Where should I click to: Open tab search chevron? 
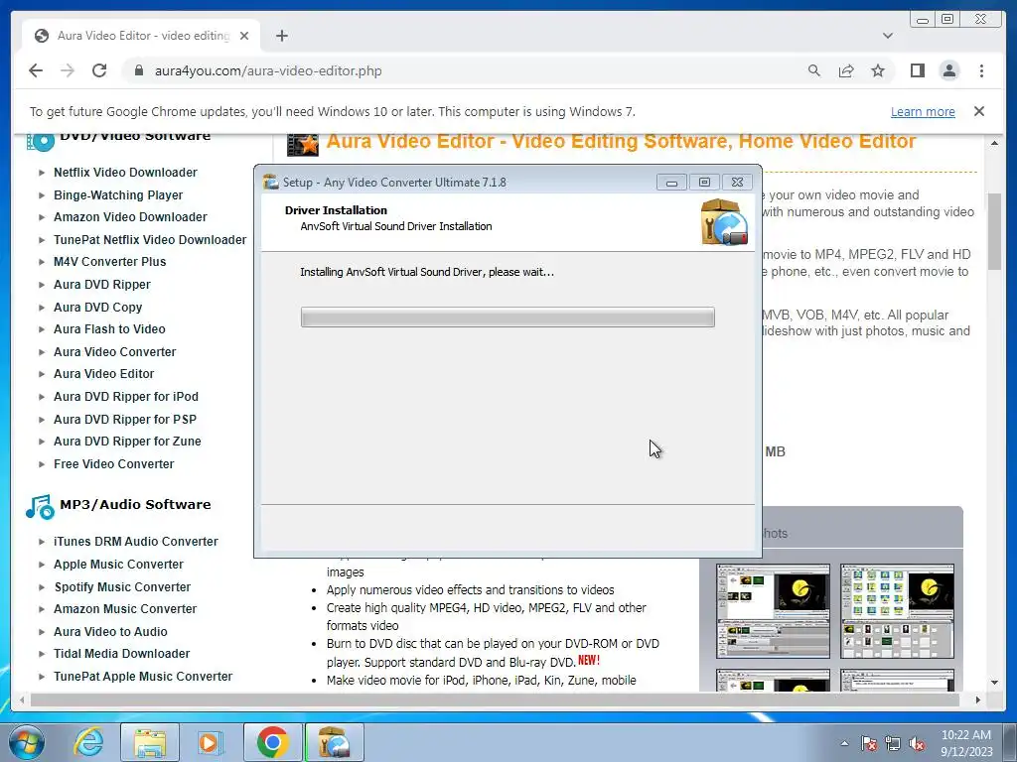(x=888, y=36)
